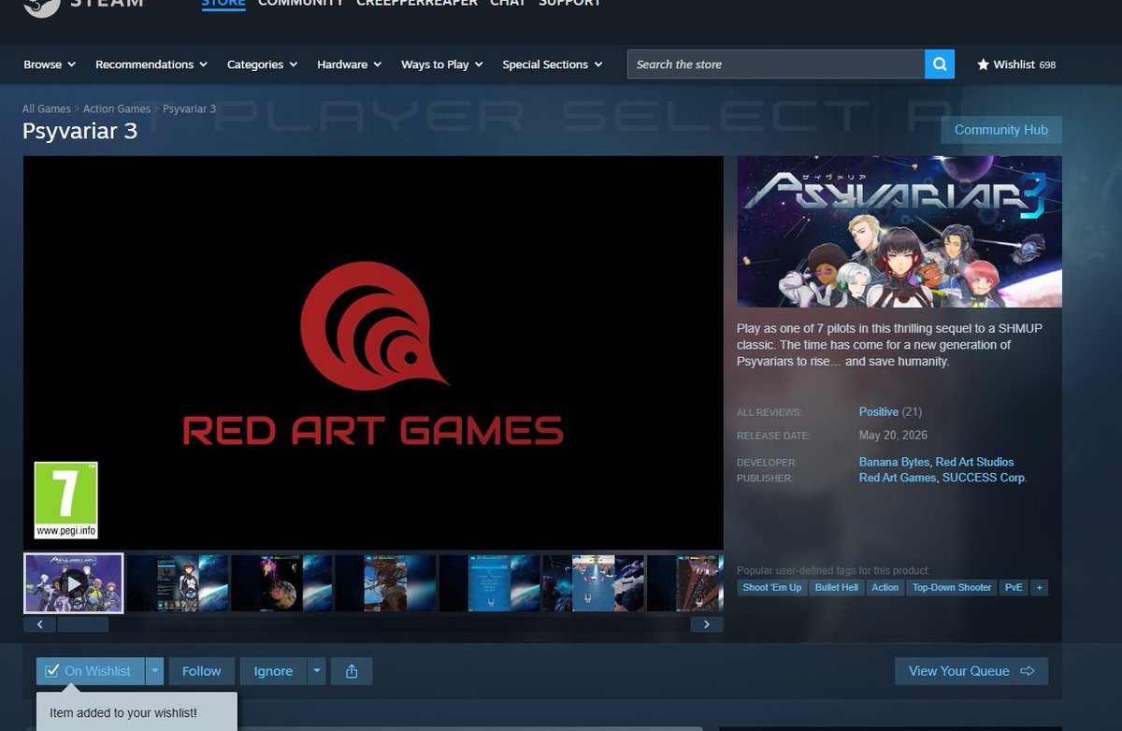Click the Steam logo icon
1122x731 pixels.
point(41,6)
